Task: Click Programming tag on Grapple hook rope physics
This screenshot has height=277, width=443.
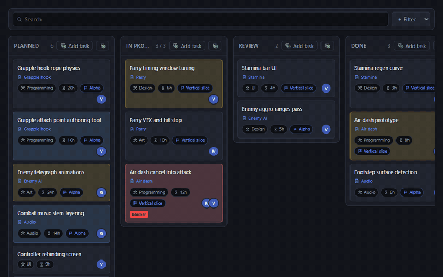Action: click(x=37, y=88)
